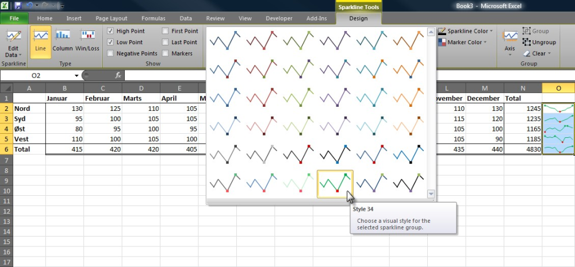575x267 pixels.
Task: Enable the Negative Points checkbox
Action: 110,53
